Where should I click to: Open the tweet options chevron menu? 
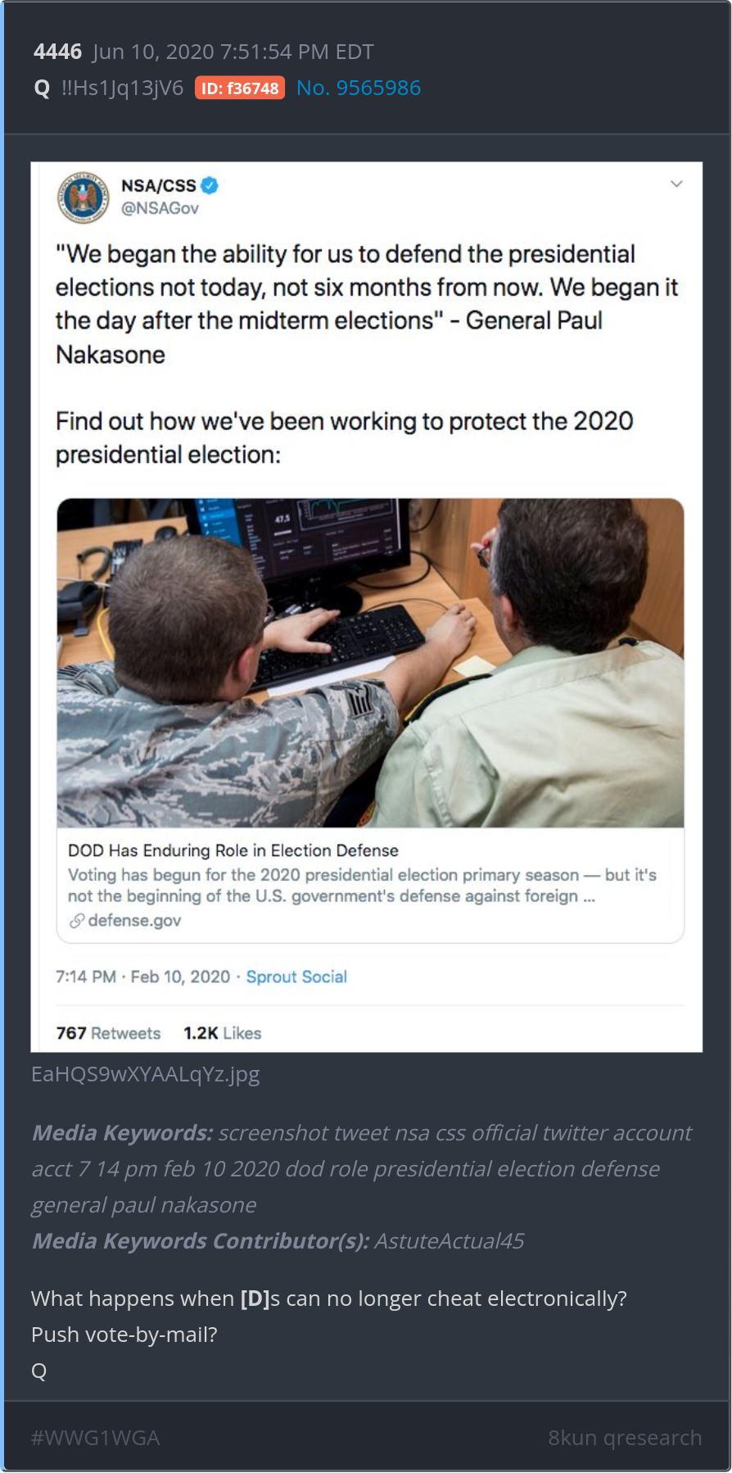coord(676,184)
